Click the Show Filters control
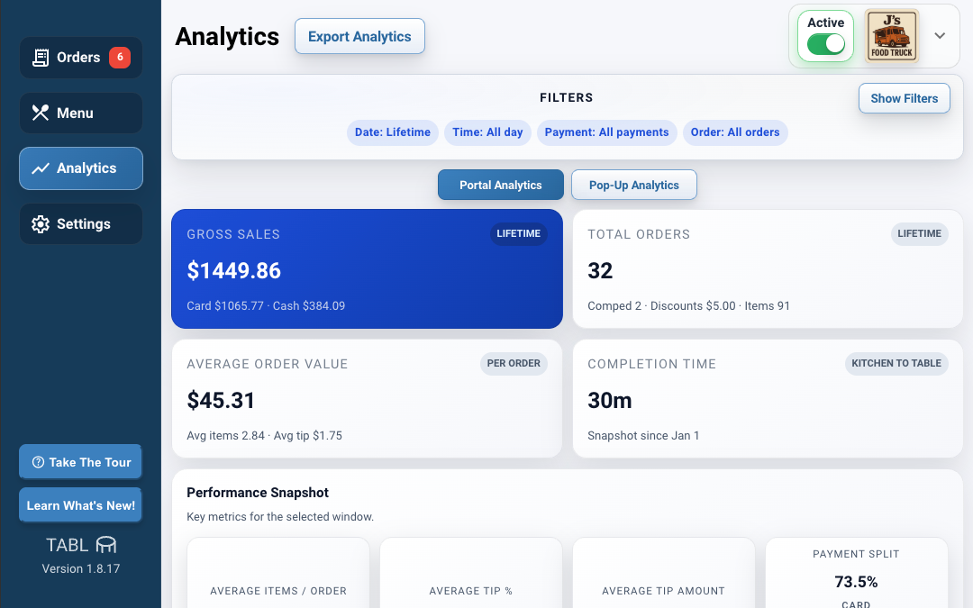Screen dimensions: 973x608 904,98
